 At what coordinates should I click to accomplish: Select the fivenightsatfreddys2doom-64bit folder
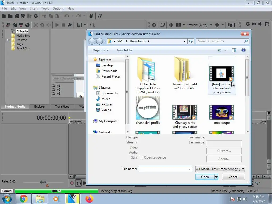[x=185, y=74]
